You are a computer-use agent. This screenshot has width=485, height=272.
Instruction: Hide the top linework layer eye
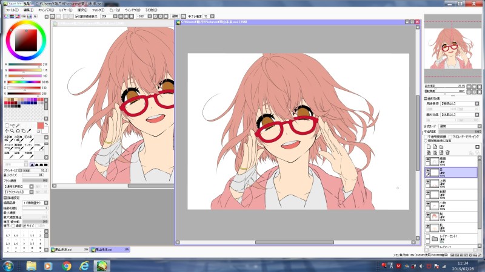click(428, 160)
